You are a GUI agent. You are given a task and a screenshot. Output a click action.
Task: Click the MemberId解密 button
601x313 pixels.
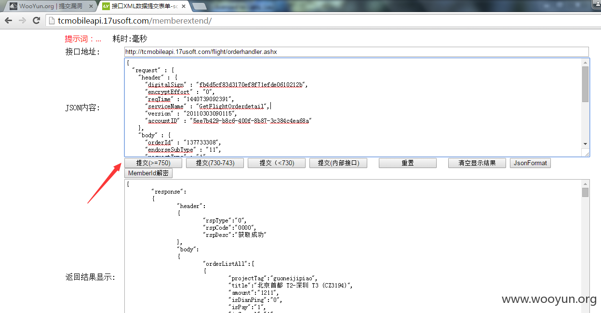pos(148,173)
